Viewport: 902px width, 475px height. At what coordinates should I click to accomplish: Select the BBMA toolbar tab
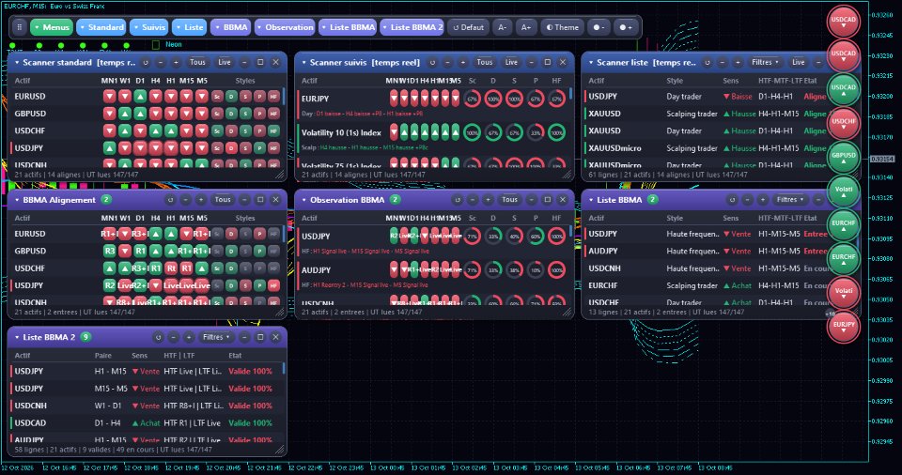pyautogui.click(x=231, y=27)
